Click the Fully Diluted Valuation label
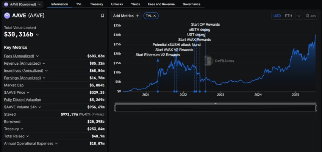The width and height of the screenshot is (322, 152). point(23,100)
